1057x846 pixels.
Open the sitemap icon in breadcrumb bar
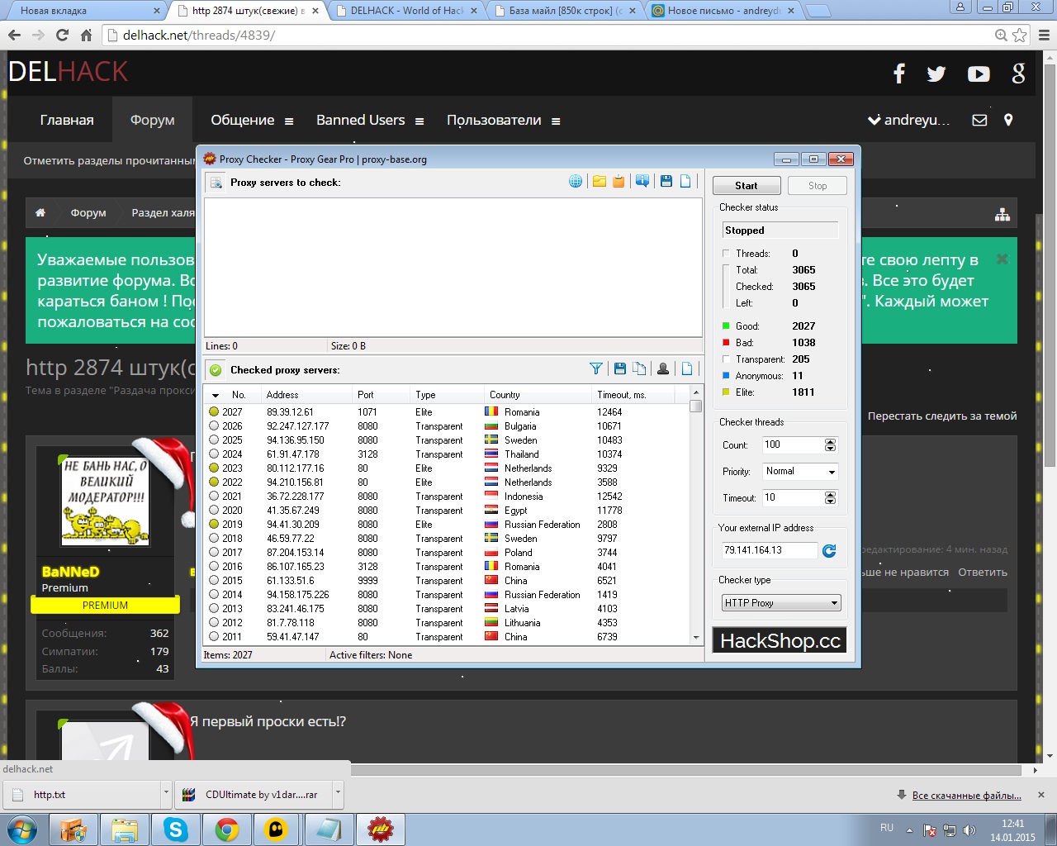(x=1002, y=214)
